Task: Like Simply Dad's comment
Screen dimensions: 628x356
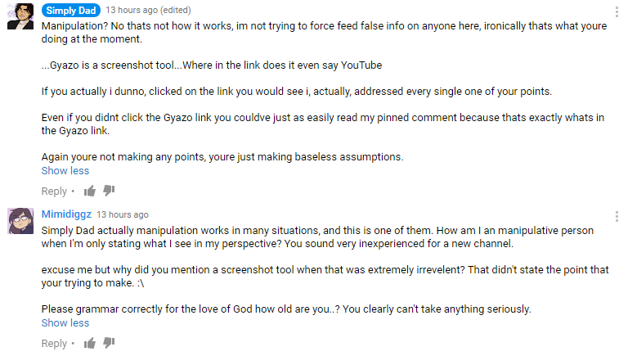Action: tap(90, 191)
